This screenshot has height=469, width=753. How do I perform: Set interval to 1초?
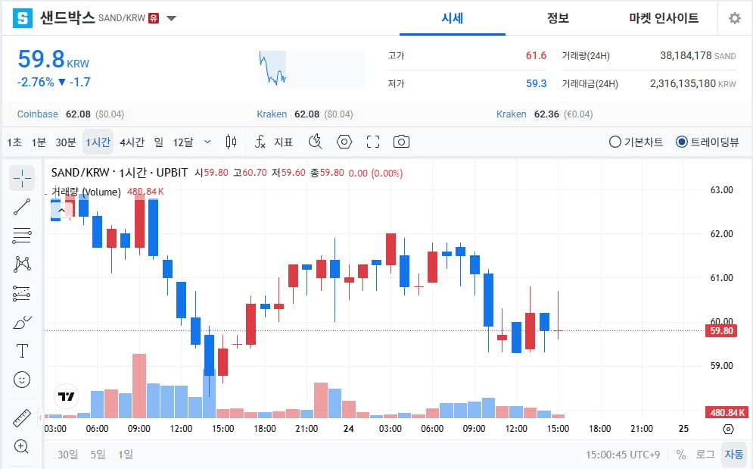(14, 142)
